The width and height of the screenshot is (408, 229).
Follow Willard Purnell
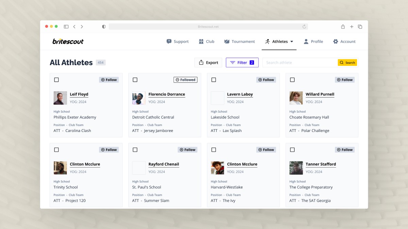(345, 80)
